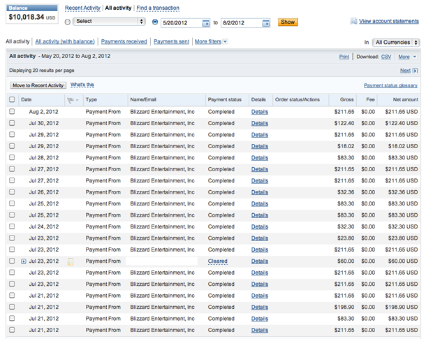Expand the Jul 23 Cleared payment row plus icon
The image size is (433, 339).
(24, 261)
